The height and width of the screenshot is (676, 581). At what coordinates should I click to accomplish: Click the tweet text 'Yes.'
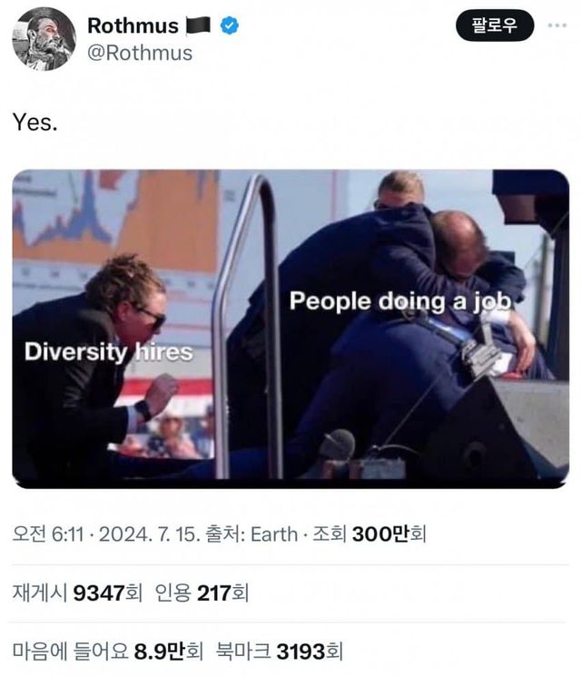(34, 122)
